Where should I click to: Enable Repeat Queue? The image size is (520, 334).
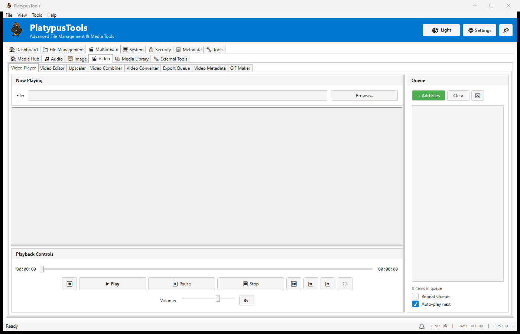tap(415, 296)
